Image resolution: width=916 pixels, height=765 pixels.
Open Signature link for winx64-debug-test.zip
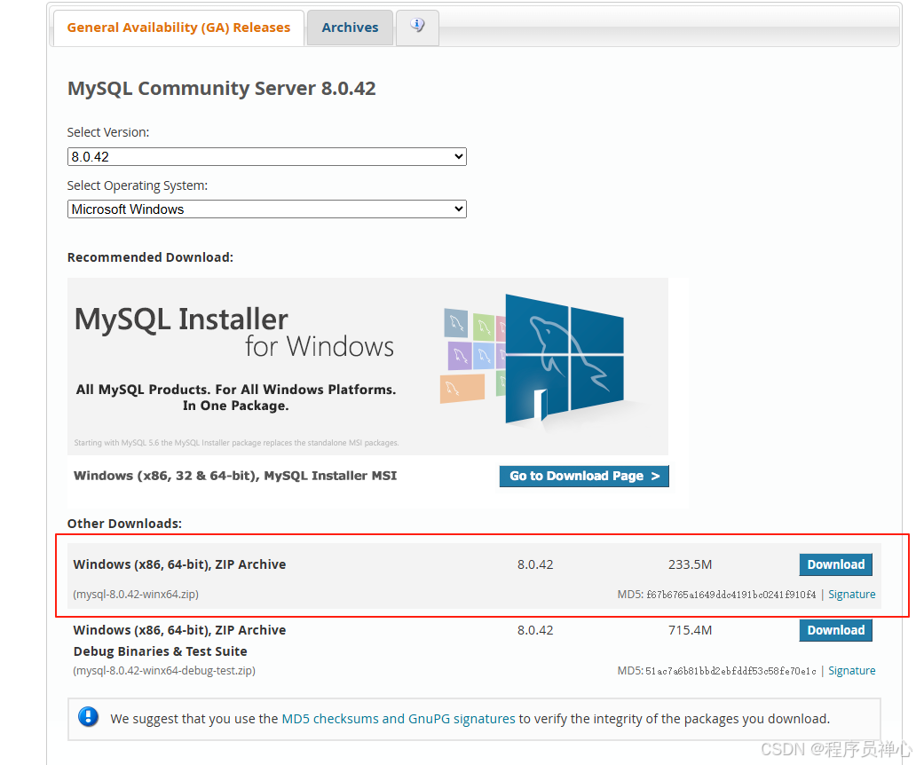click(x=852, y=670)
